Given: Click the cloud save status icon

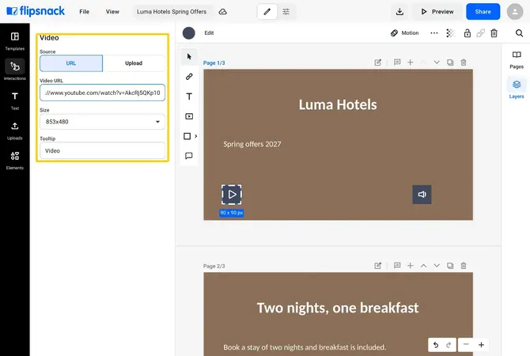Looking at the screenshot, I should tap(223, 12).
